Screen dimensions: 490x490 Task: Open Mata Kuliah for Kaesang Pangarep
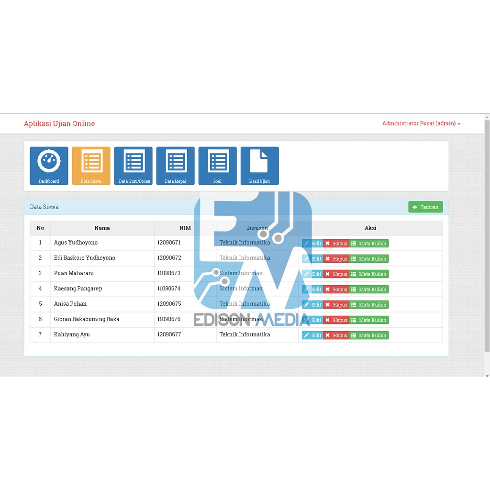pos(369,290)
